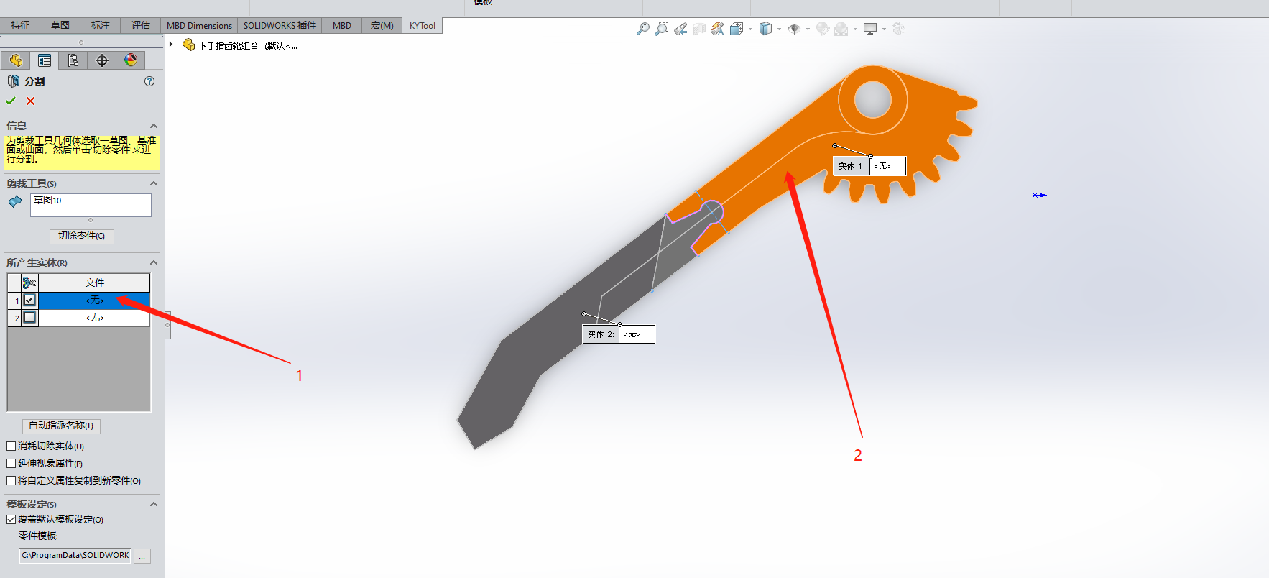Click the 下手指齿轮组合 assembly name in breadcrumb
Screen dimensions: 1269x578
[x=229, y=45]
